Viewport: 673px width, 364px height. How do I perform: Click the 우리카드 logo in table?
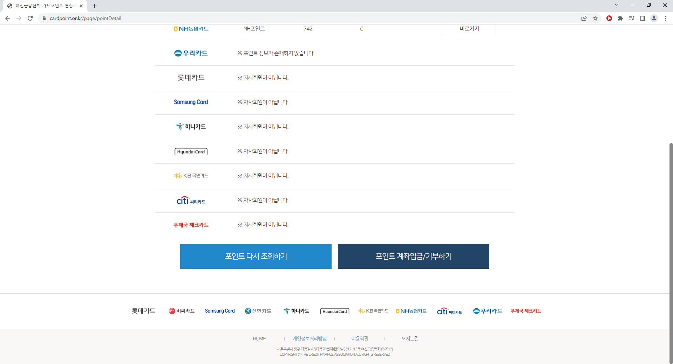point(191,53)
